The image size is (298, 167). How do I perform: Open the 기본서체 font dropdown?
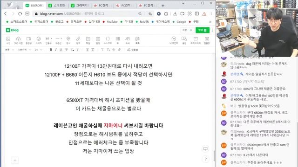click(x=24, y=50)
